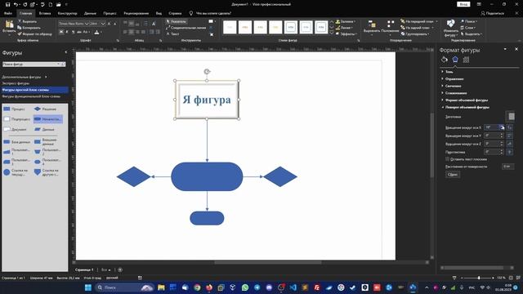523x294 pixels.
Task: Expand the Shadow (Тень) section
Action: 449,72
